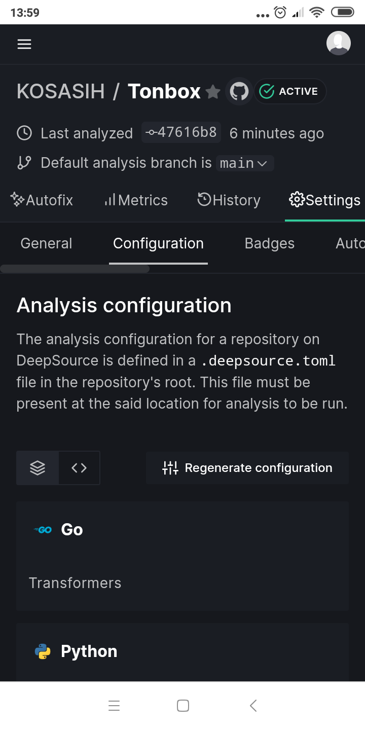
Task: Tap the Android back navigation button
Action: (x=253, y=706)
